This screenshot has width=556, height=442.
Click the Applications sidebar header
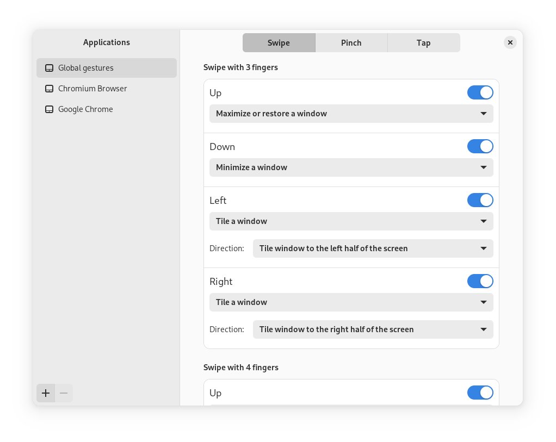pos(107,42)
